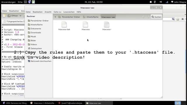Open Persönlicher Ordner in sidebar
Viewport: 187px width, 105px height.
coord(38,21)
